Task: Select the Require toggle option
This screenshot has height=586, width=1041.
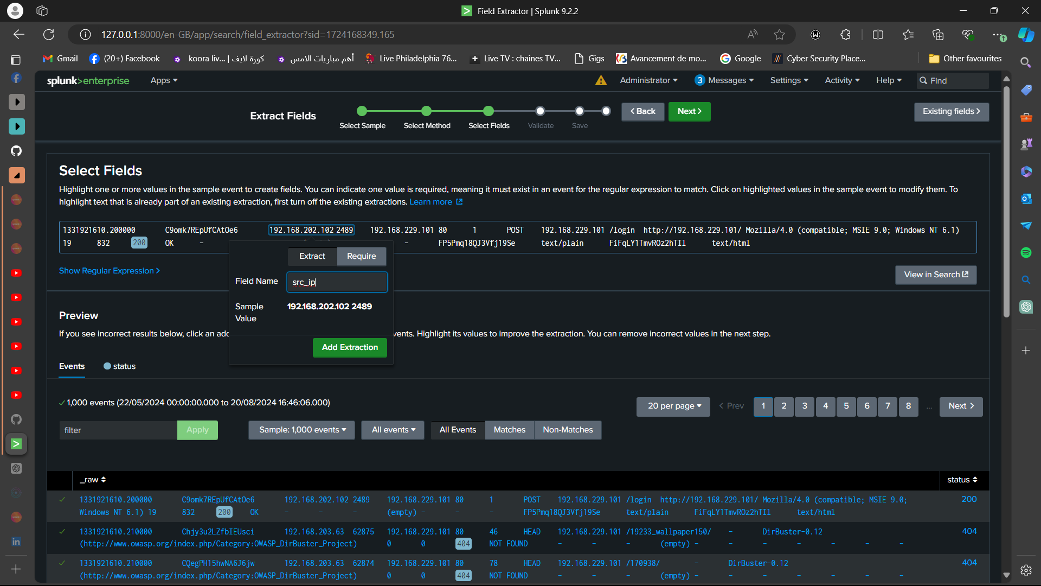Action: [362, 256]
